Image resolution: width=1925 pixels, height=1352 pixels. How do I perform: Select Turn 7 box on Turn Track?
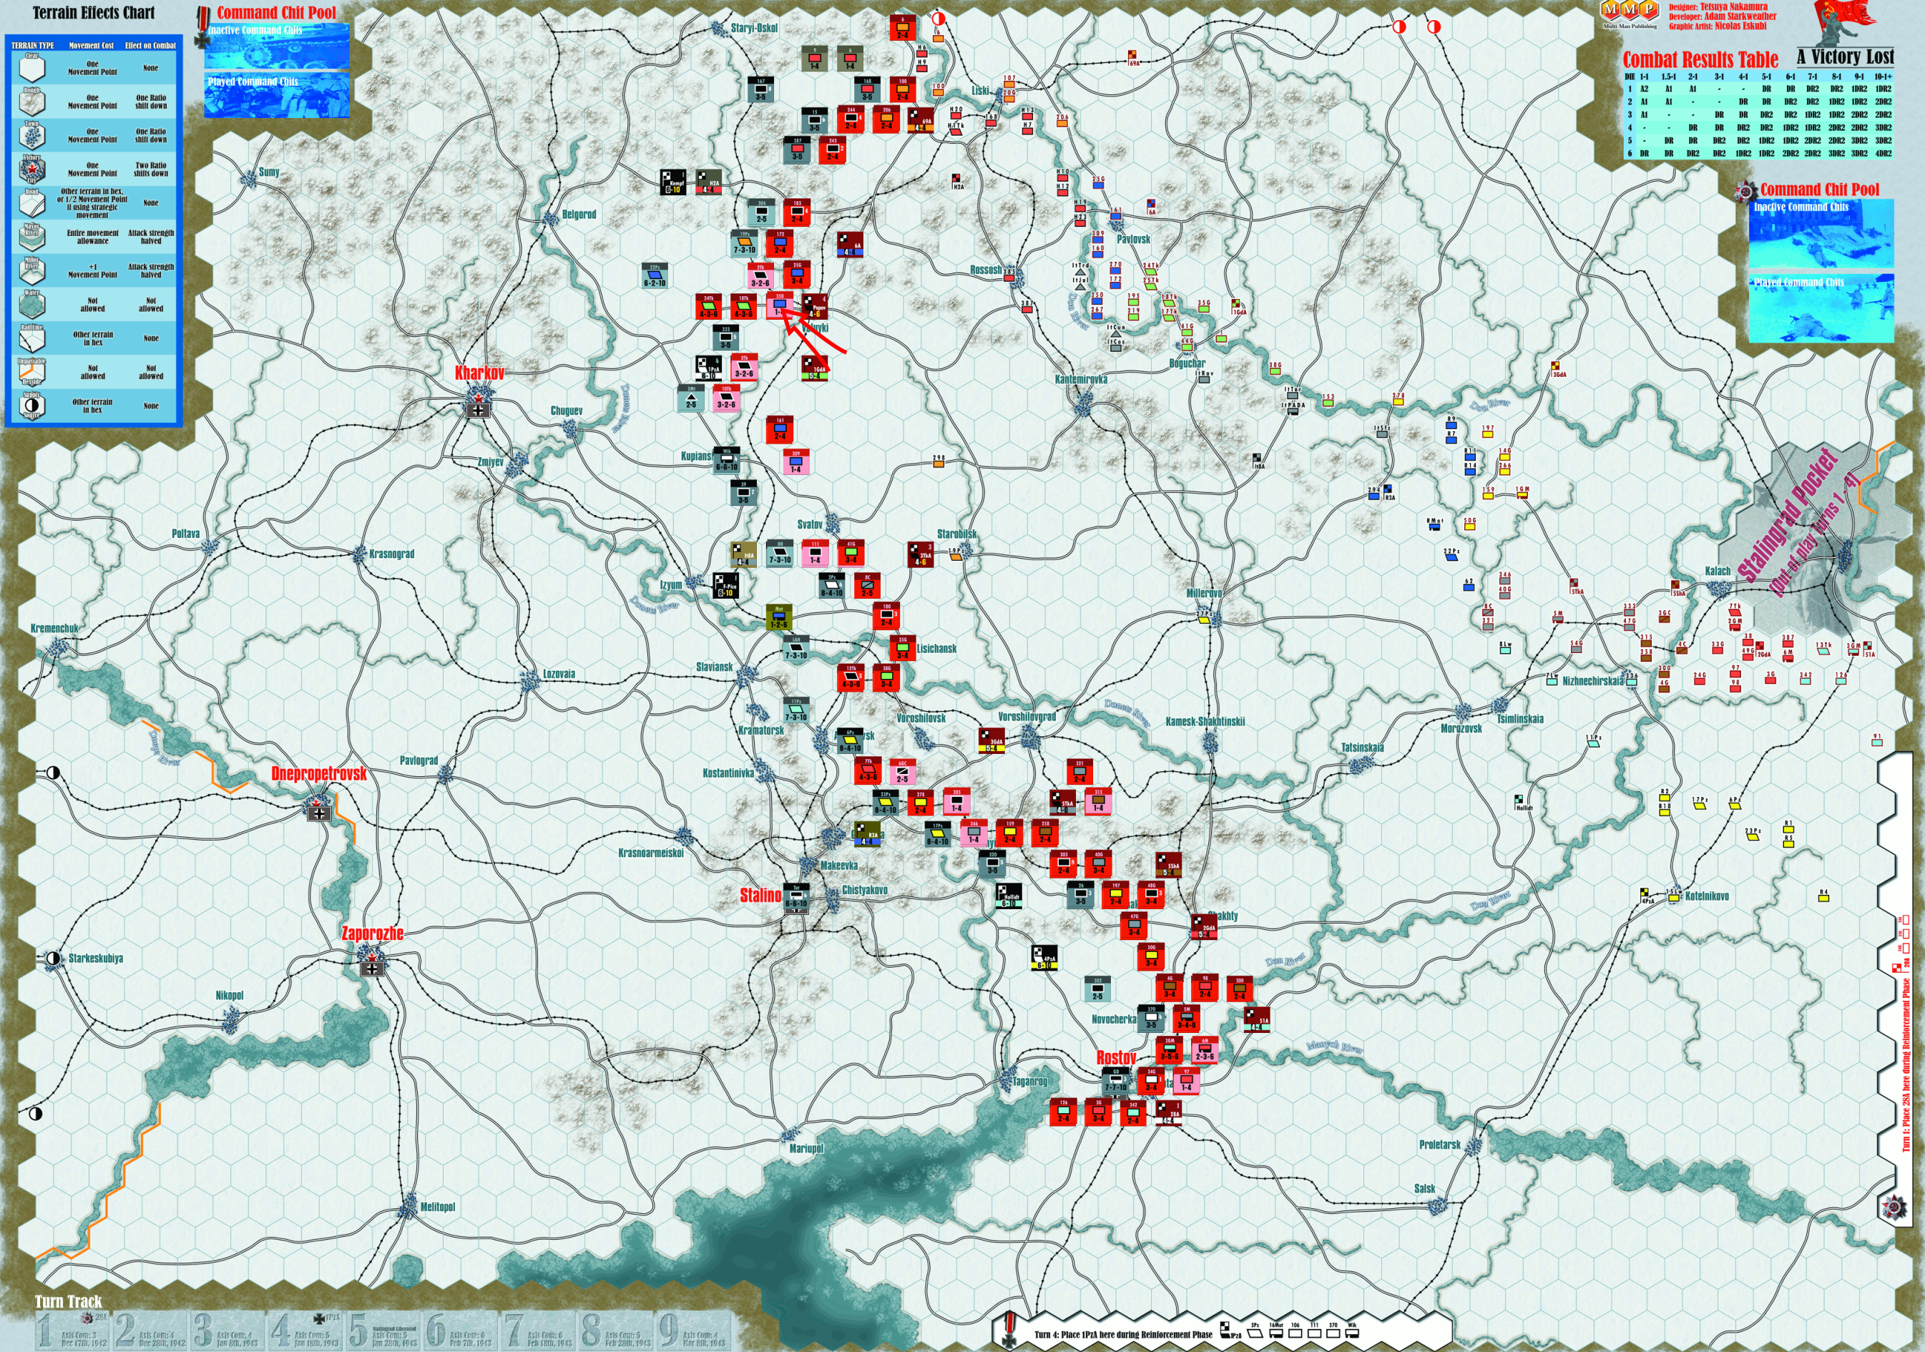point(538,1331)
